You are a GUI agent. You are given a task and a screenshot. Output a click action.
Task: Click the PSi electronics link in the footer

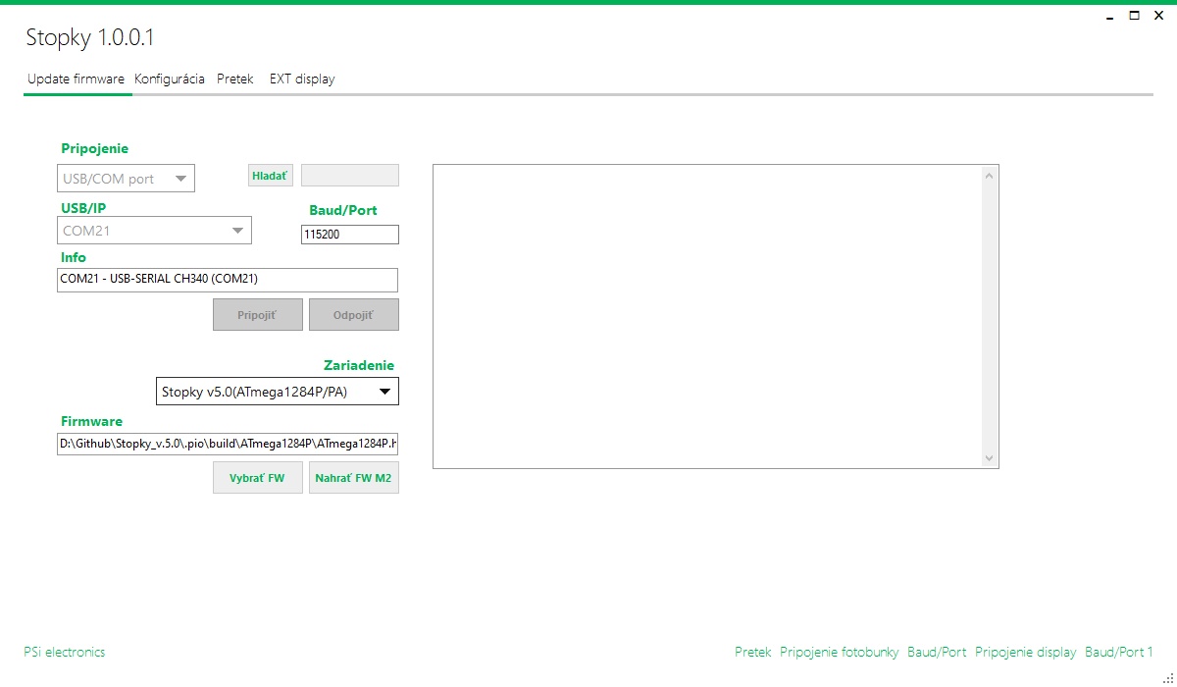click(64, 652)
